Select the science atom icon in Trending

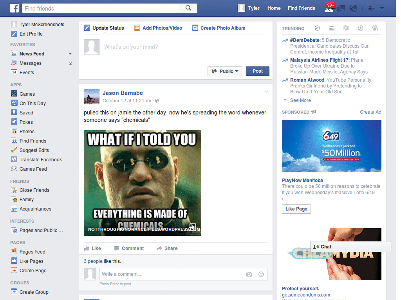[x=346, y=28]
